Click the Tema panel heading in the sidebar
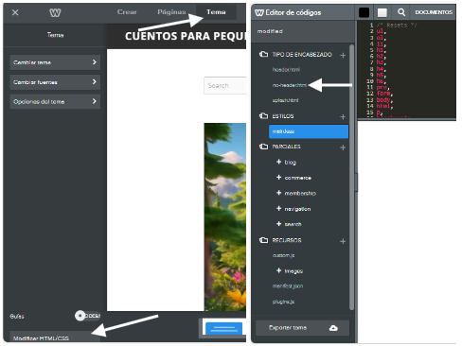Image resolution: width=462 pixels, height=346 pixels. pos(55,35)
